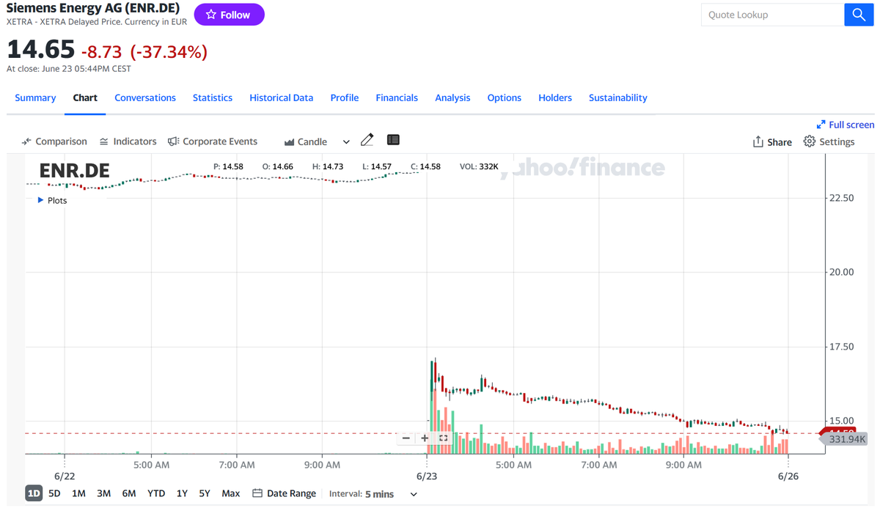Screen dimensions: 880x508
Task: Click the reset zoom icon on the chart
Action: (x=444, y=438)
